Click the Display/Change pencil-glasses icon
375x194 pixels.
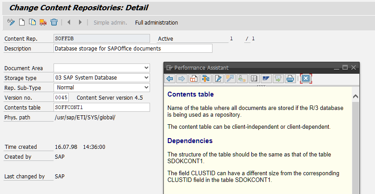click(x=11, y=22)
